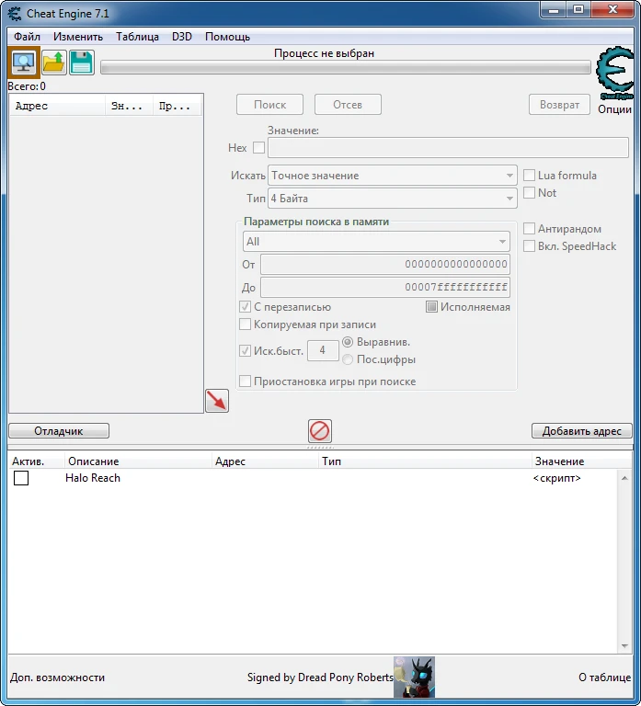Image resolution: width=641 pixels, height=706 pixels.
Task: Save table with floppy disk icon
Action: coord(82,63)
